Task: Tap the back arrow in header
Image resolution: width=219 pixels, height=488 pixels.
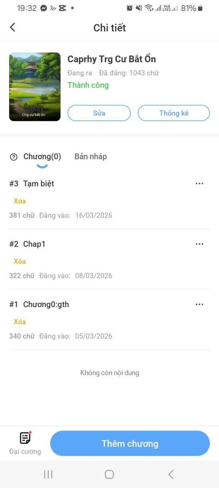Action: [12, 27]
